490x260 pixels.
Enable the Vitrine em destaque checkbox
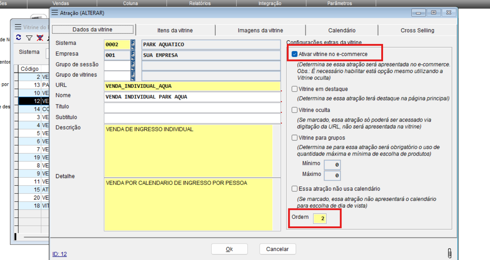(x=295, y=89)
